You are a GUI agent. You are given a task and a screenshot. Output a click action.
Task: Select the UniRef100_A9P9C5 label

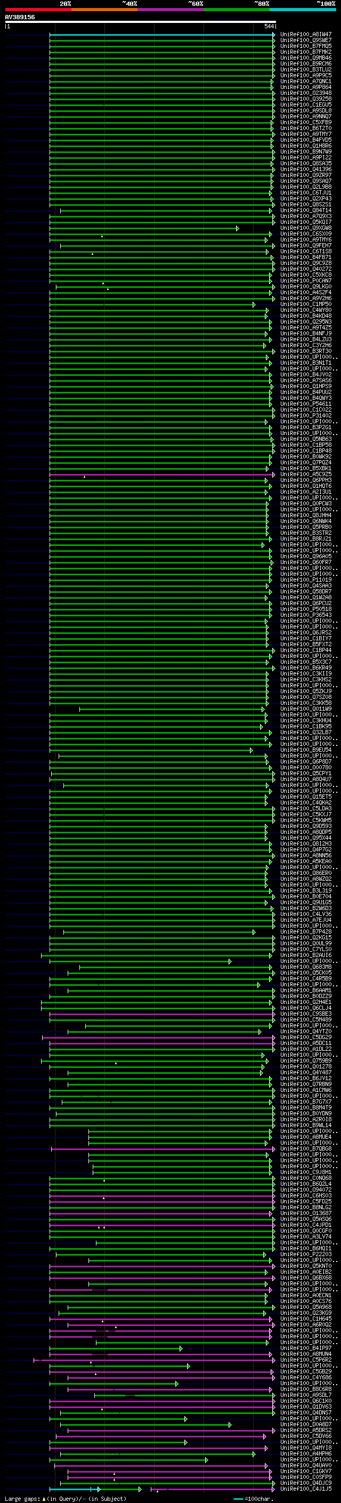(306, 75)
